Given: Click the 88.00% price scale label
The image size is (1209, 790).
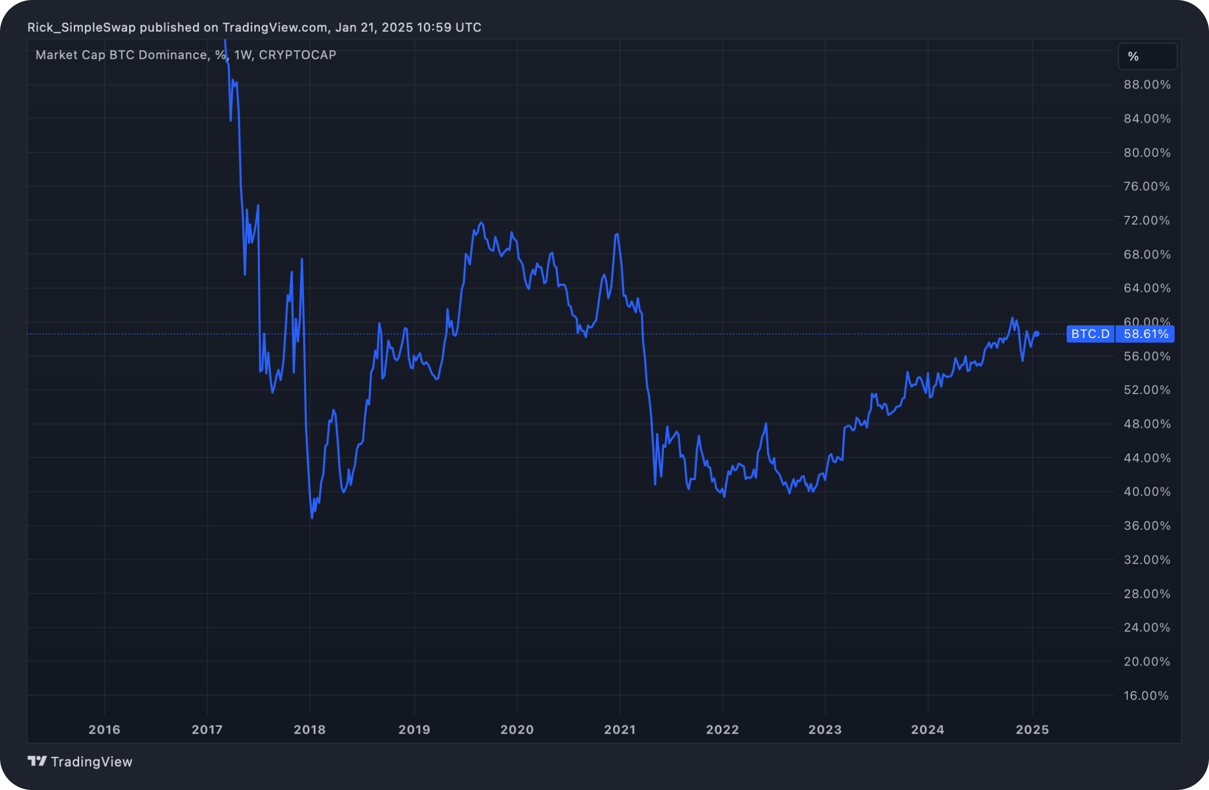Looking at the screenshot, I should (1147, 85).
